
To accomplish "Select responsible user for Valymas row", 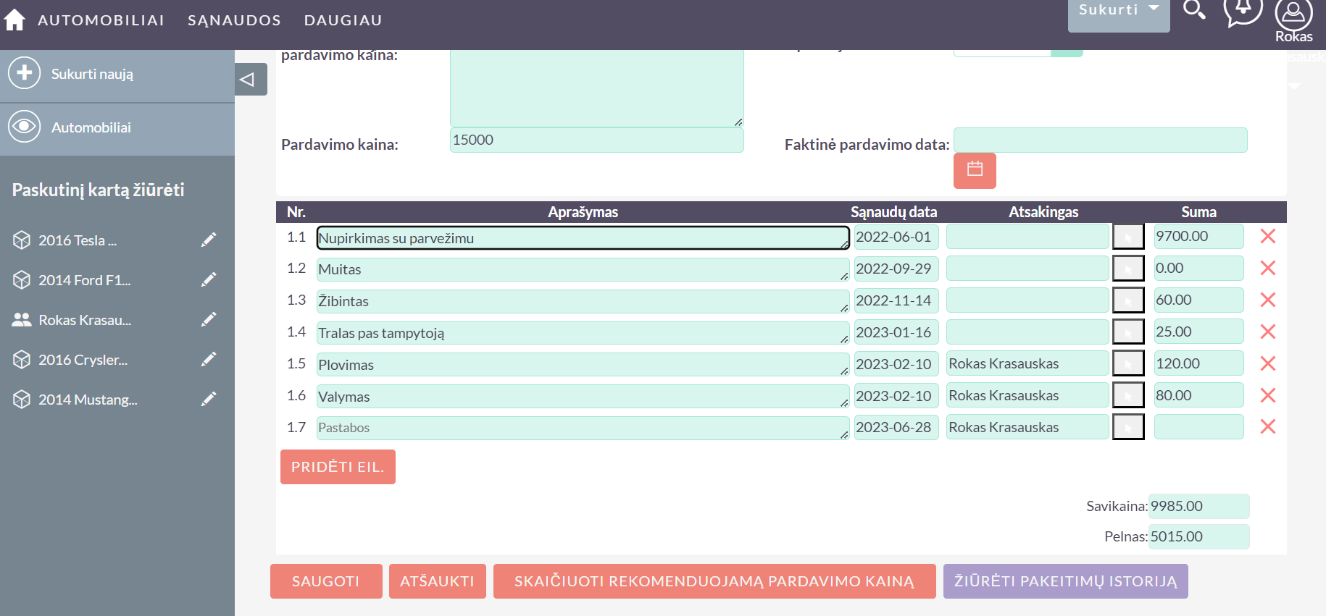I will click(x=1128, y=395).
